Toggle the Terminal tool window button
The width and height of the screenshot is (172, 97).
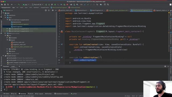(22, 94)
